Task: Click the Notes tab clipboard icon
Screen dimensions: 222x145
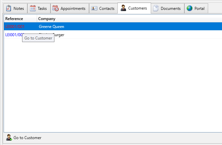Action: click(9, 9)
